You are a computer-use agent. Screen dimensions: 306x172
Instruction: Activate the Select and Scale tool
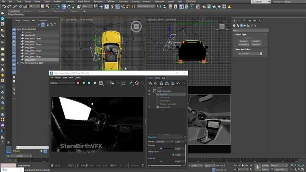click(x=74, y=7)
